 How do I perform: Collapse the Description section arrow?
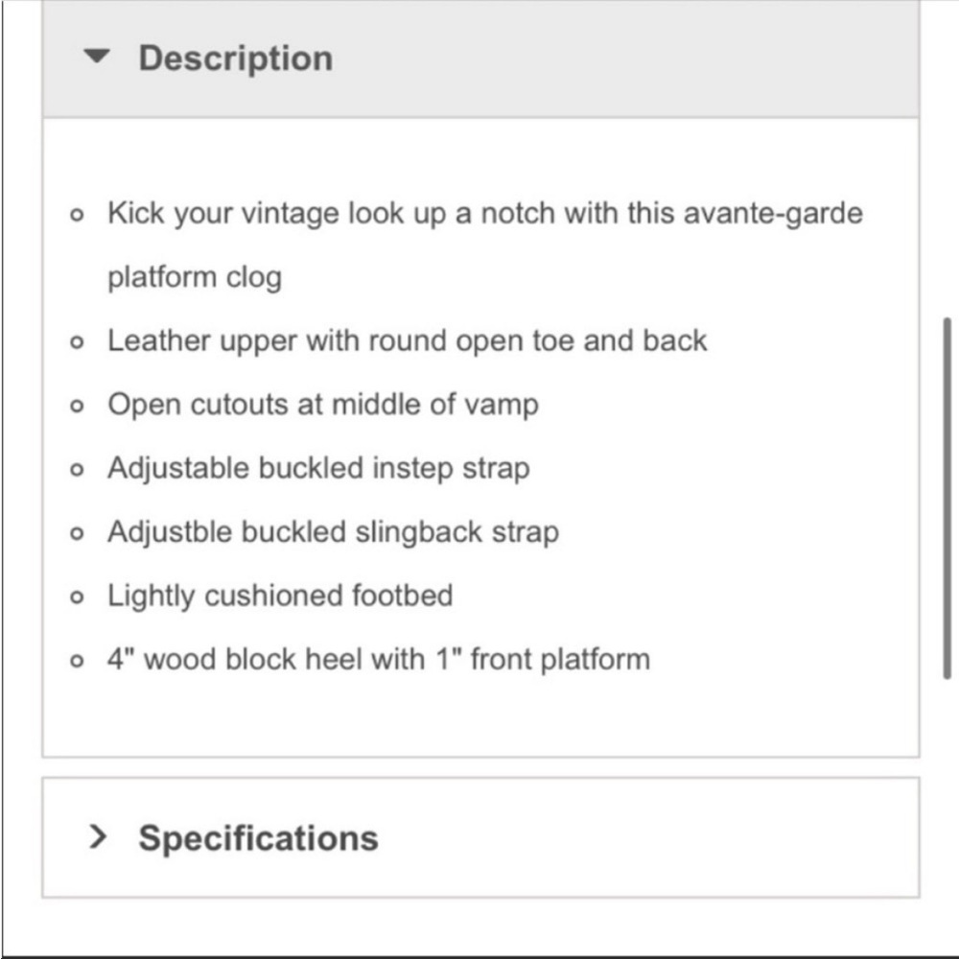click(97, 57)
